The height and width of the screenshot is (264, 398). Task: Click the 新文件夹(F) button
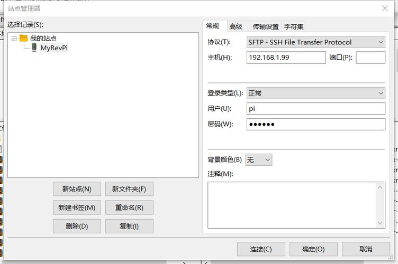[x=129, y=189]
